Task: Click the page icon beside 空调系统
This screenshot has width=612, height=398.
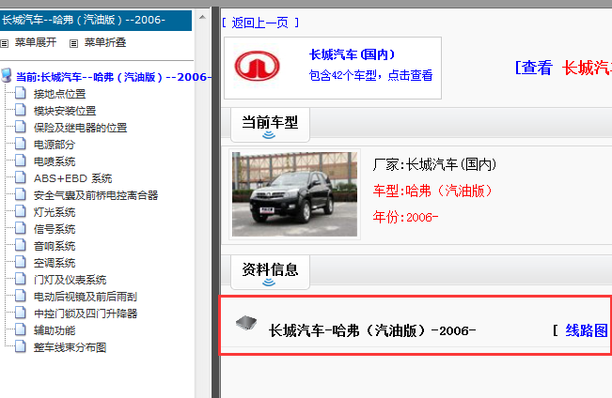Action: click(21, 262)
